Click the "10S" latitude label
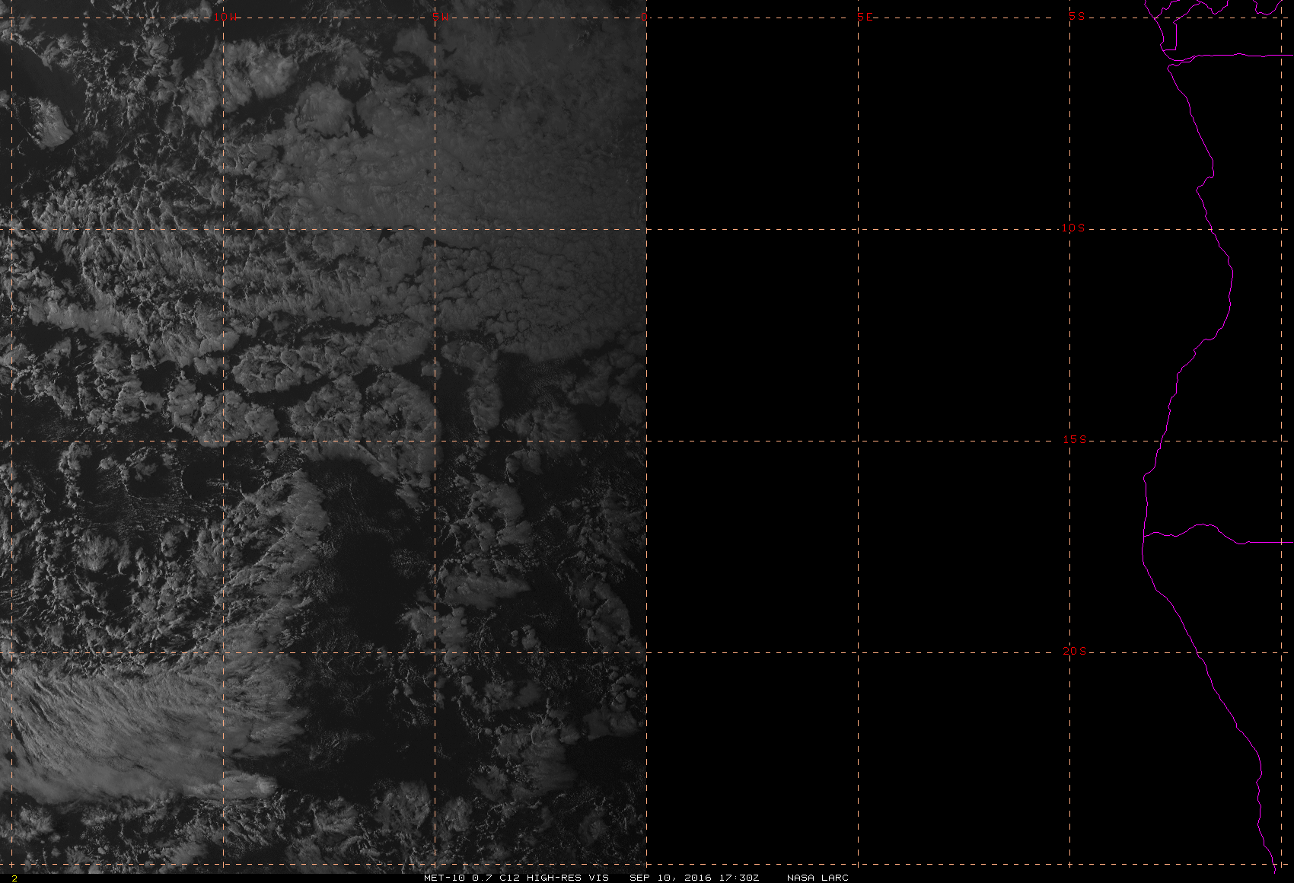Screen dimensions: 1294x883 pyautogui.click(x=1073, y=228)
